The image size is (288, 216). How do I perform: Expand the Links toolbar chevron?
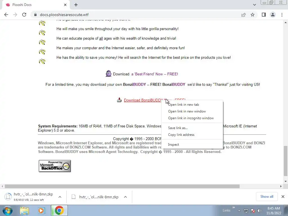tap(233, 208)
